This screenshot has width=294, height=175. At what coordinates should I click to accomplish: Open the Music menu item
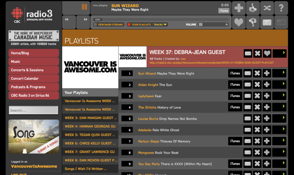tap(34, 62)
